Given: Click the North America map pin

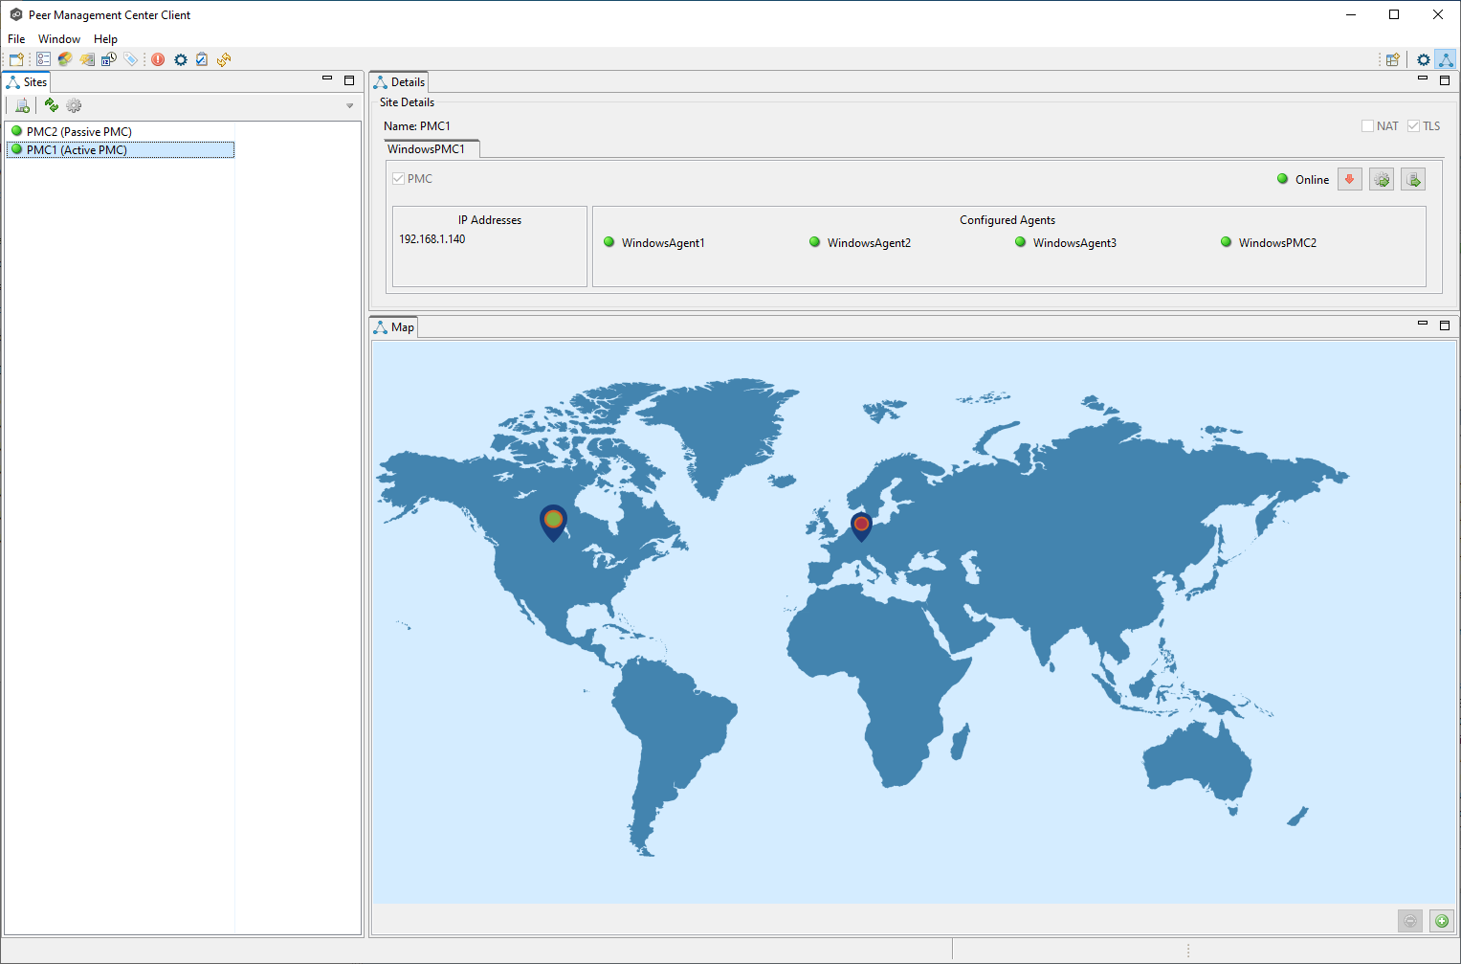Looking at the screenshot, I should tap(553, 521).
